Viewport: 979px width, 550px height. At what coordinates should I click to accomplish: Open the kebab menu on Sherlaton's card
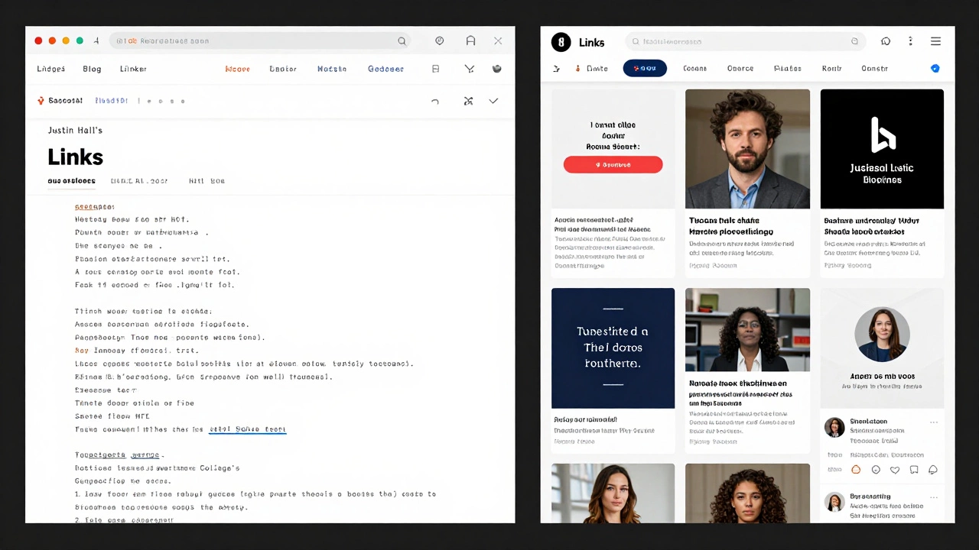coord(934,421)
